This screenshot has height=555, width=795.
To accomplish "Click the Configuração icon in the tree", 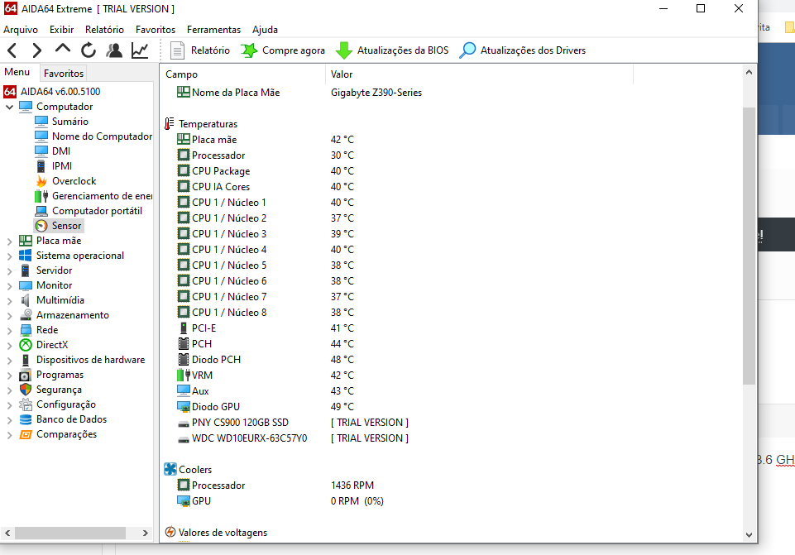I will pyautogui.click(x=26, y=404).
